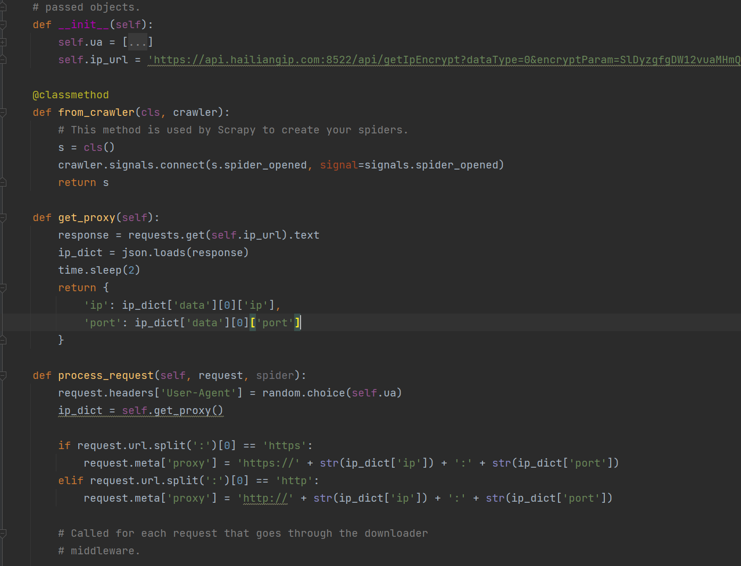Click the '# middleware.' comment line
741x566 pixels.
(99, 551)
